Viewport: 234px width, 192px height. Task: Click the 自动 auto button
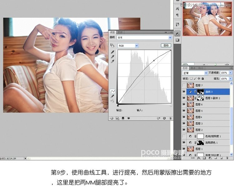point(166,45)
